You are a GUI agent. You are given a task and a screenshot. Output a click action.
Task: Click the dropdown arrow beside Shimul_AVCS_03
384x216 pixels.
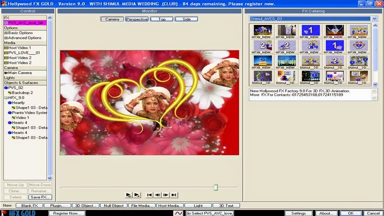click(375, 18)
